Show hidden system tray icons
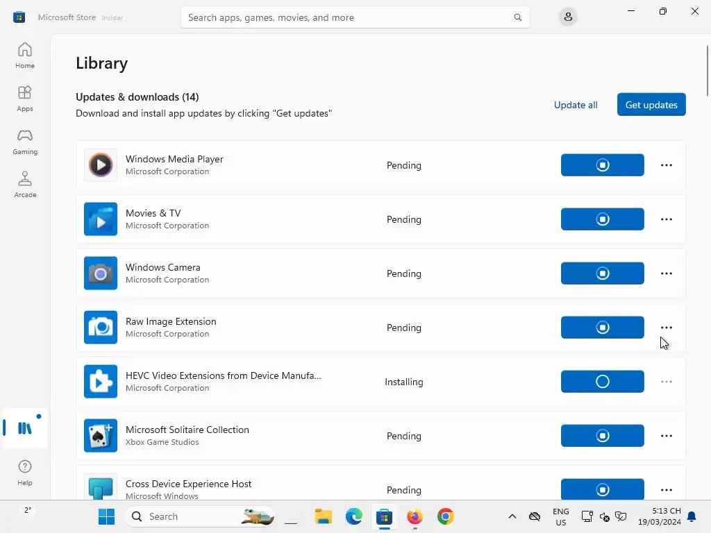Viewport: 711px width, 533px height. click(x=512, y=516)
